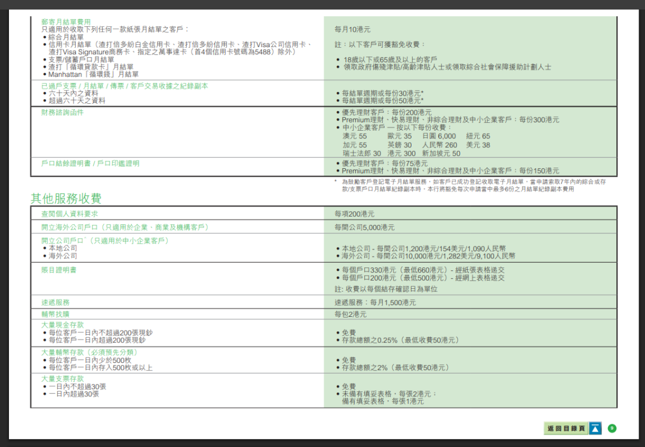The width and height of the screenshot is (645, 447).
Task: Click 存款總額之0.25% fee text
Action: pos(401,340)
